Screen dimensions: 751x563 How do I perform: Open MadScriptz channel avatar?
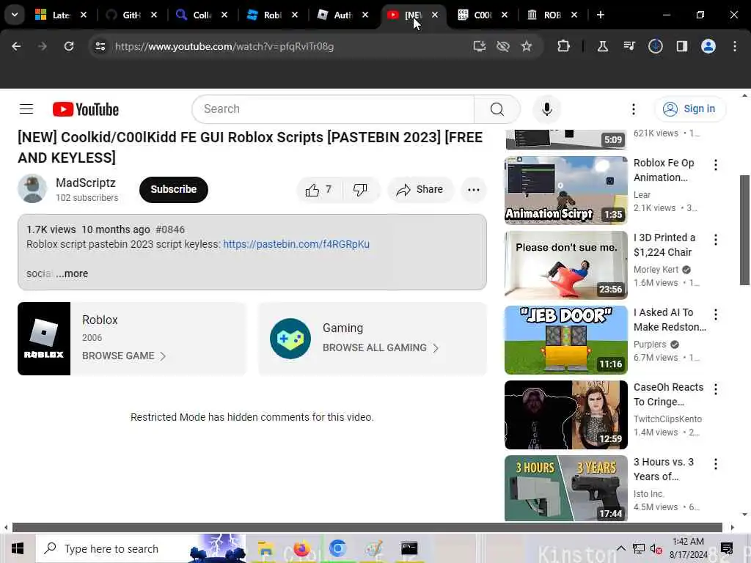[x=32, y=188]
